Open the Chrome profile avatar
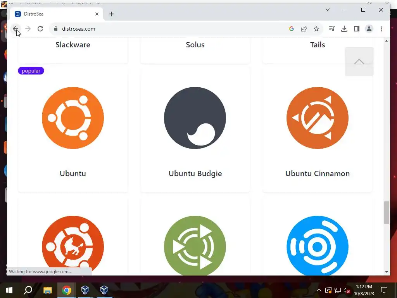This screenshot has width=397, height=298. [x=369, y=29]
